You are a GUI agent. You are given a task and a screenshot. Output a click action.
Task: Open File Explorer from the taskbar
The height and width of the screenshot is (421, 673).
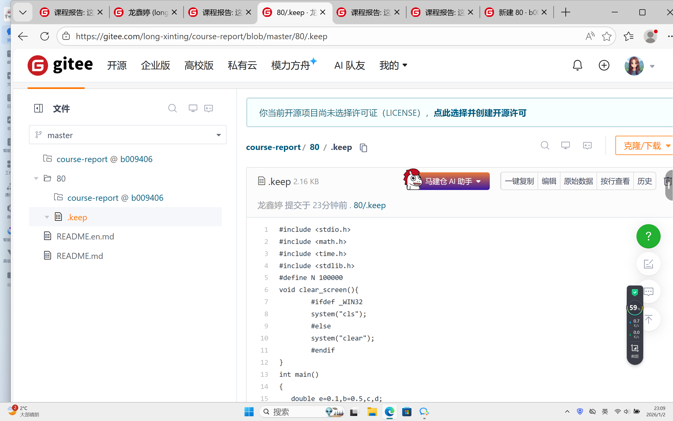(372, 412)
